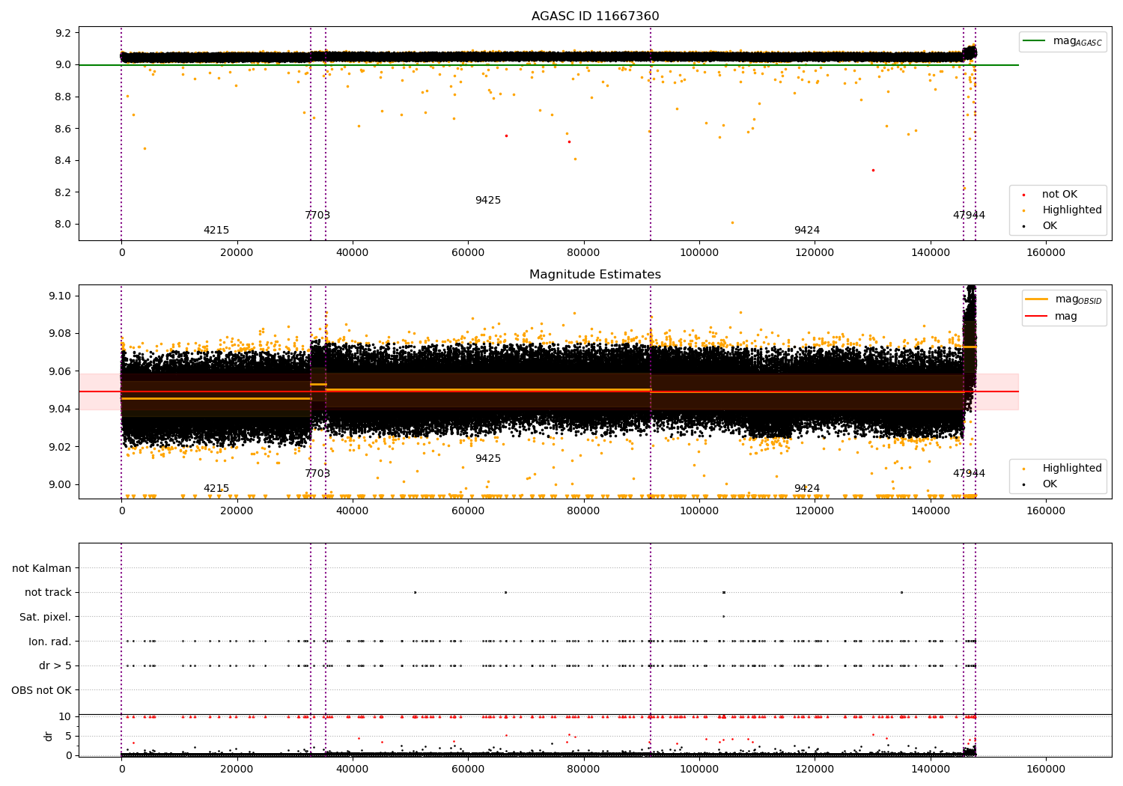
Task: Click the dr axis tick label 10
Action: pyautogui.click(x=65, y=716)
